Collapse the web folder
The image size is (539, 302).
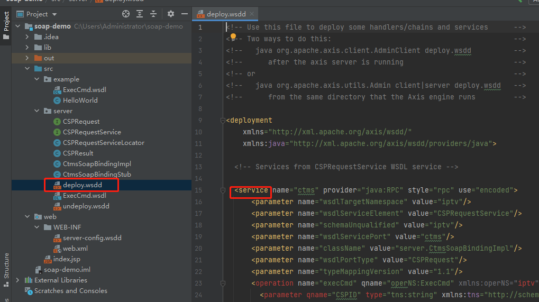point(28,216)
